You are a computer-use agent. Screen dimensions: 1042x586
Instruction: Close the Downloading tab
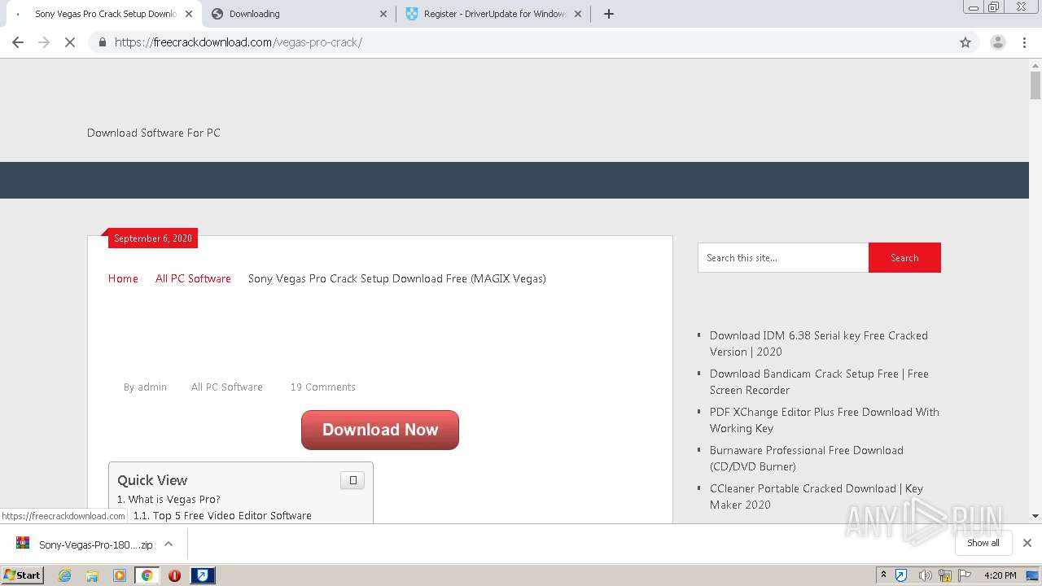383,14
